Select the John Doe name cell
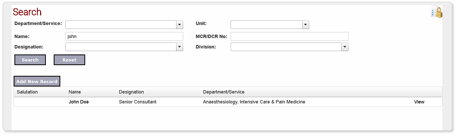The width and height of the screenshot is (456, 136). (x=79, y=102)
